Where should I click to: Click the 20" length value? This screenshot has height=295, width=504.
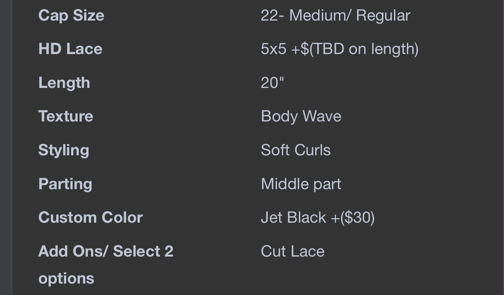pos(273,82)
